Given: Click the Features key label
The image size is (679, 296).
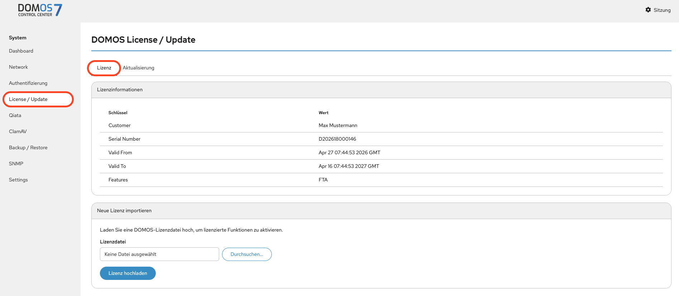Looking at the screenshot, I should coord(118,180).
